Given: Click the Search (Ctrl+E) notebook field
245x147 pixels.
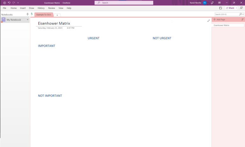Looking at the screenshot, I should click(x=226, y=14).
